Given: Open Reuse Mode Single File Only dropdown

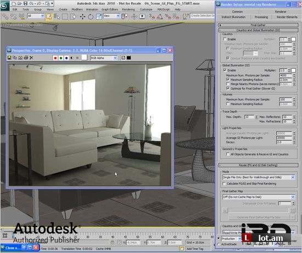Looking at the screenshot, I should (259, 177).
